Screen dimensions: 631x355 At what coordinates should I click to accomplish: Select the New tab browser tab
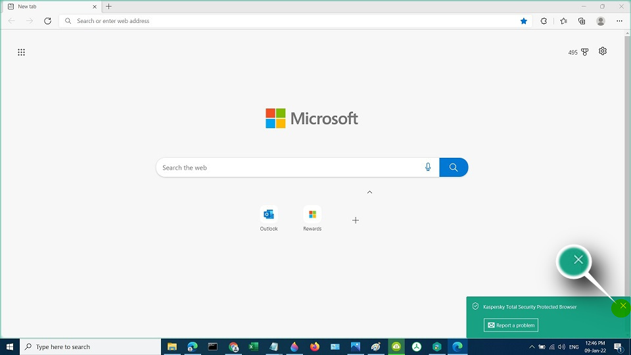pos(51,7)
